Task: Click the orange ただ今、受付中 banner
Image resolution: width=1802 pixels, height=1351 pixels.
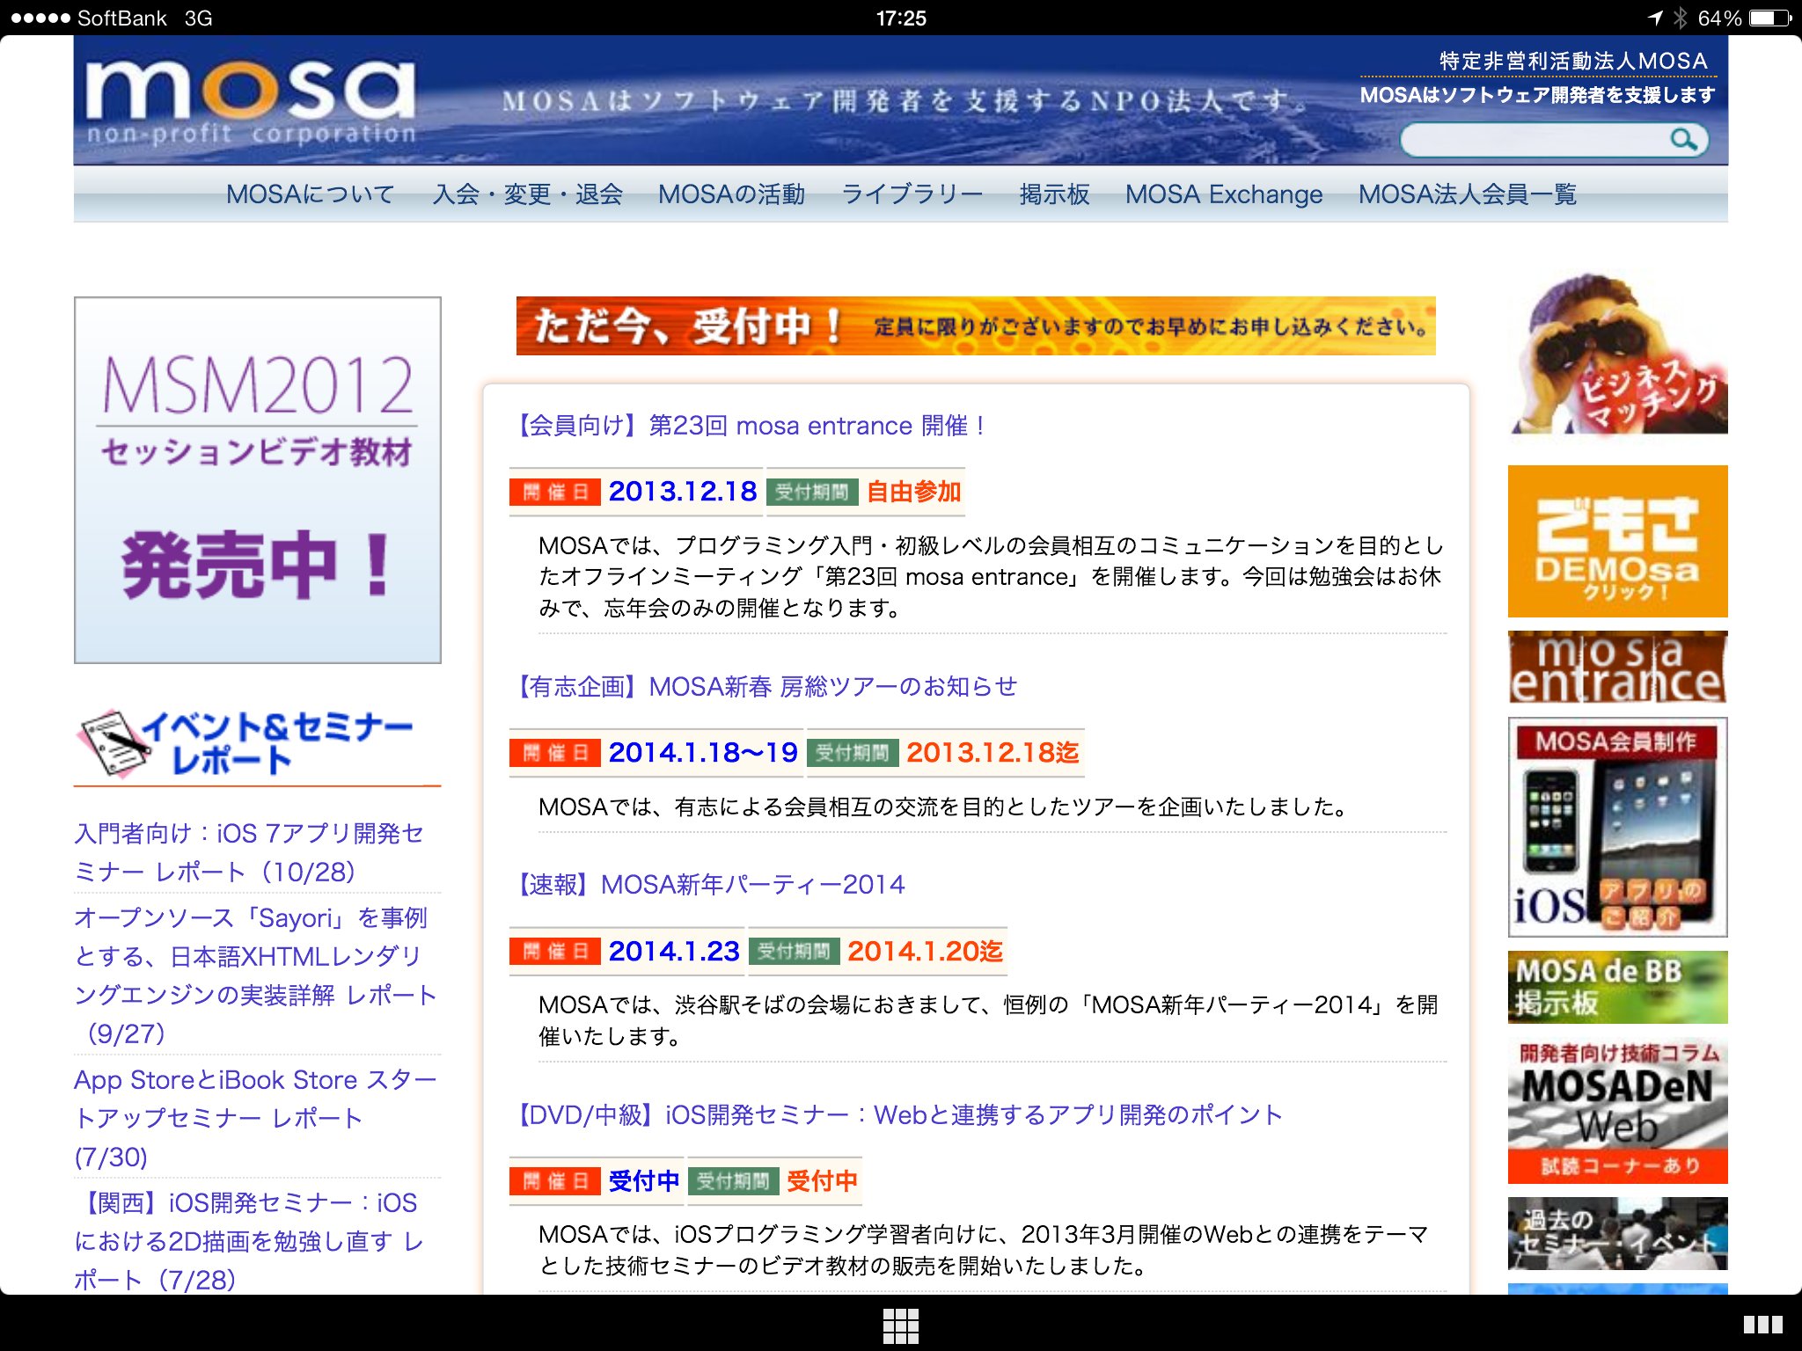Action: click(x=975, y=326)
